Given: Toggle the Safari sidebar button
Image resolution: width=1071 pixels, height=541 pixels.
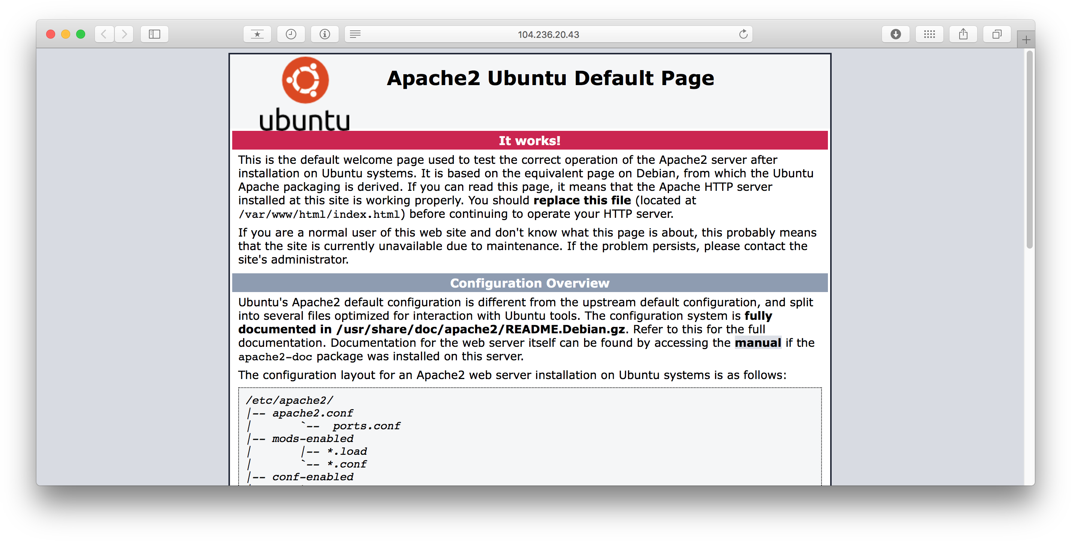Looking at the screenshot, I should (154, 34).
